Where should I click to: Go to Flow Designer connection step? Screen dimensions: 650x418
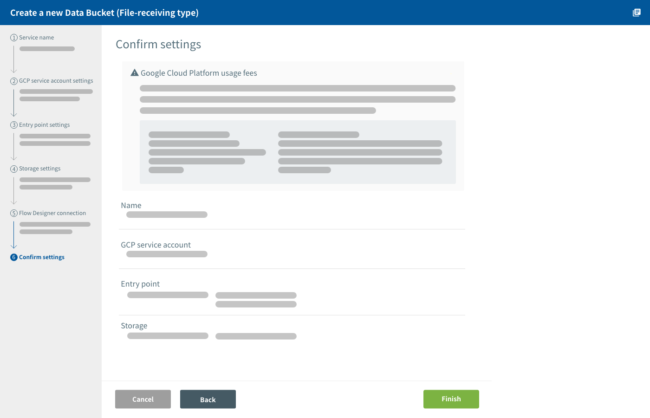[52, 213]
